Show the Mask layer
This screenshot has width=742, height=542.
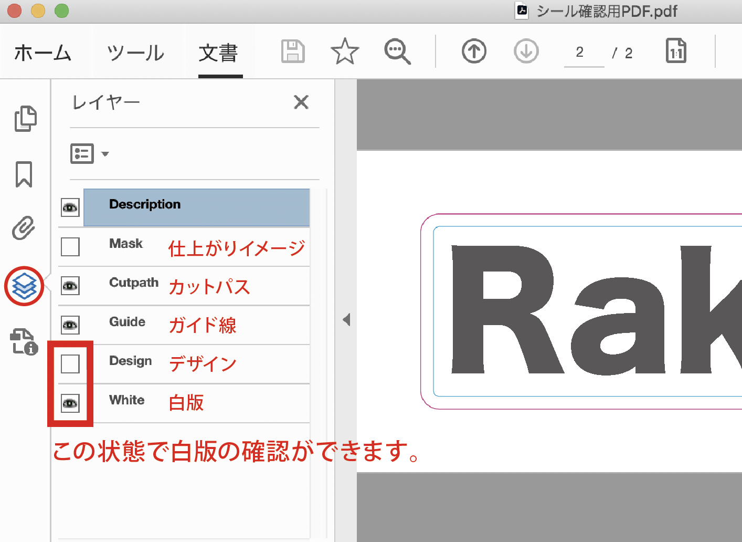[70, 246]
